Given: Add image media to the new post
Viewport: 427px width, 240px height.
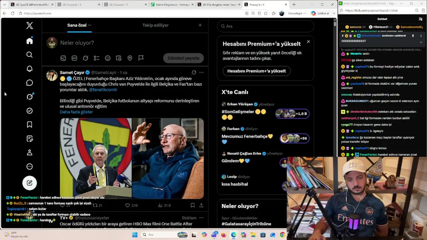Looking at the screenshot, I should (x=63, y=58).
